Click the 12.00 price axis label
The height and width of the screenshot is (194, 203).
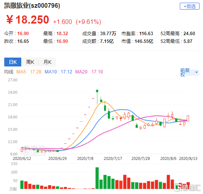[12, 142]
